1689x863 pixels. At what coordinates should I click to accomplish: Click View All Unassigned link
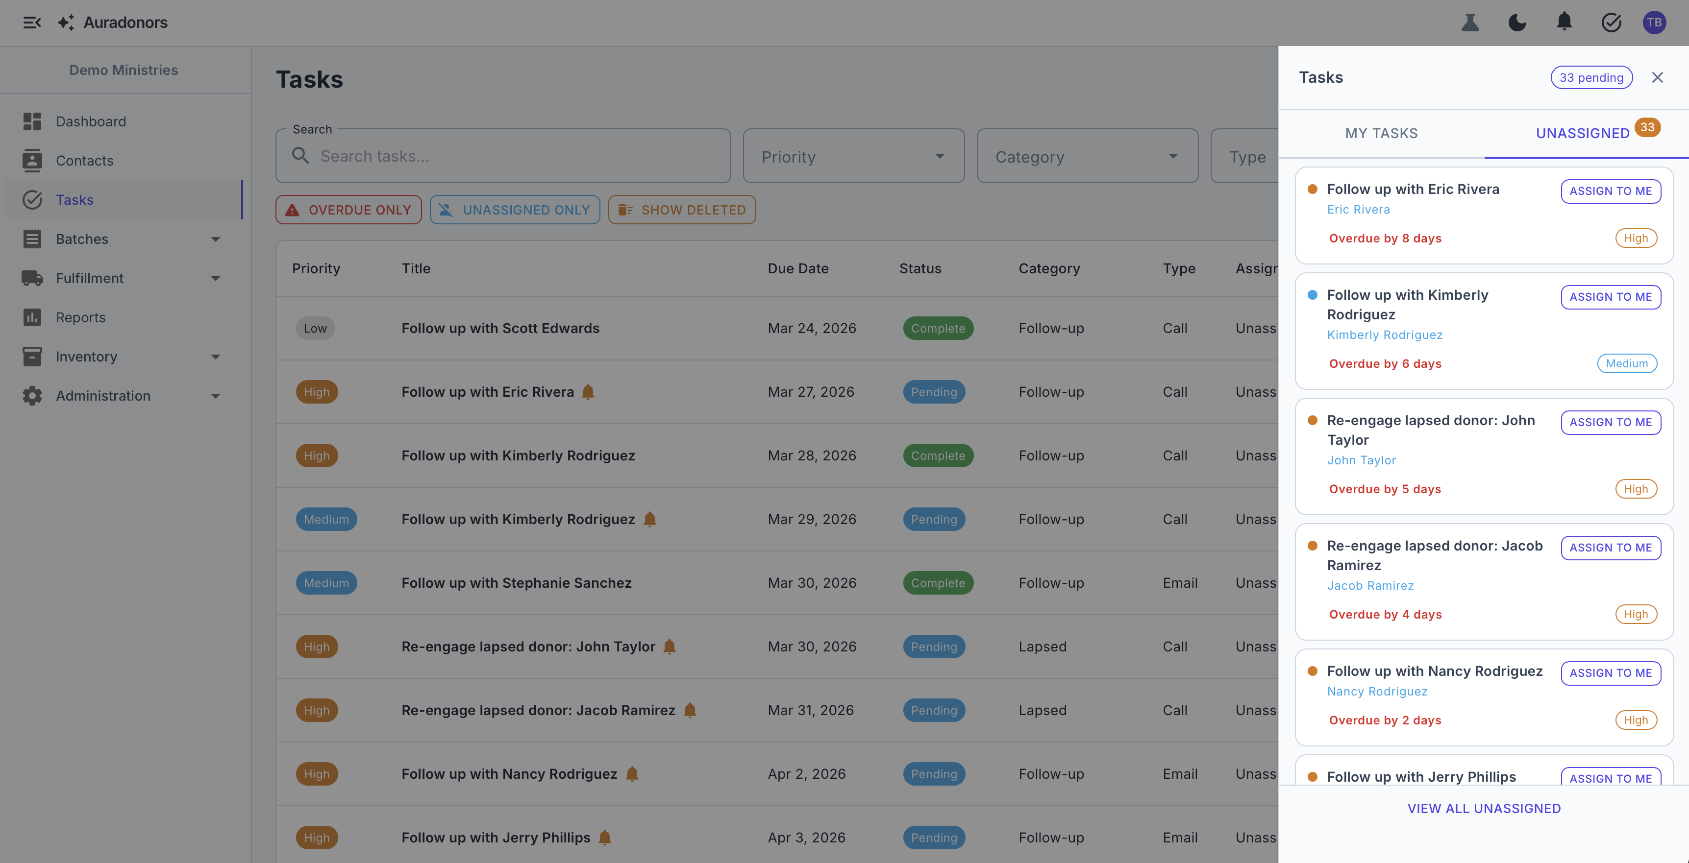click(x=1484, y=809)
